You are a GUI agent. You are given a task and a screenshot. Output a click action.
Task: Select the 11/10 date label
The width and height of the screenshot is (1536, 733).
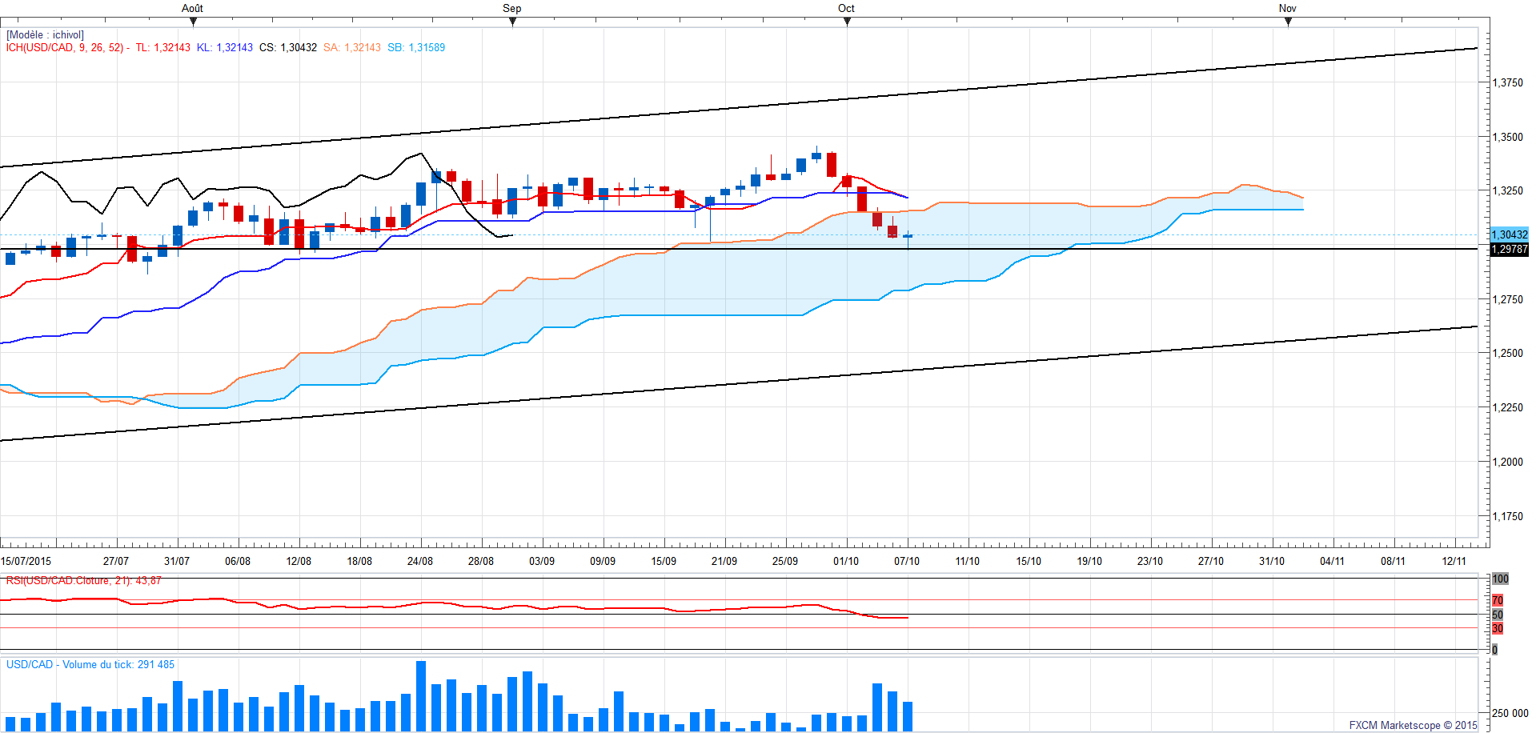(968, 561)
